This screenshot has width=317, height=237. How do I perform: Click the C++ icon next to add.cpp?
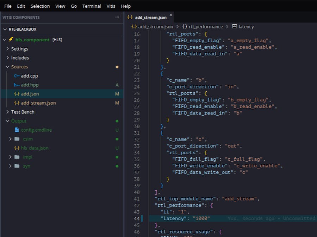[x=17, y=76]
